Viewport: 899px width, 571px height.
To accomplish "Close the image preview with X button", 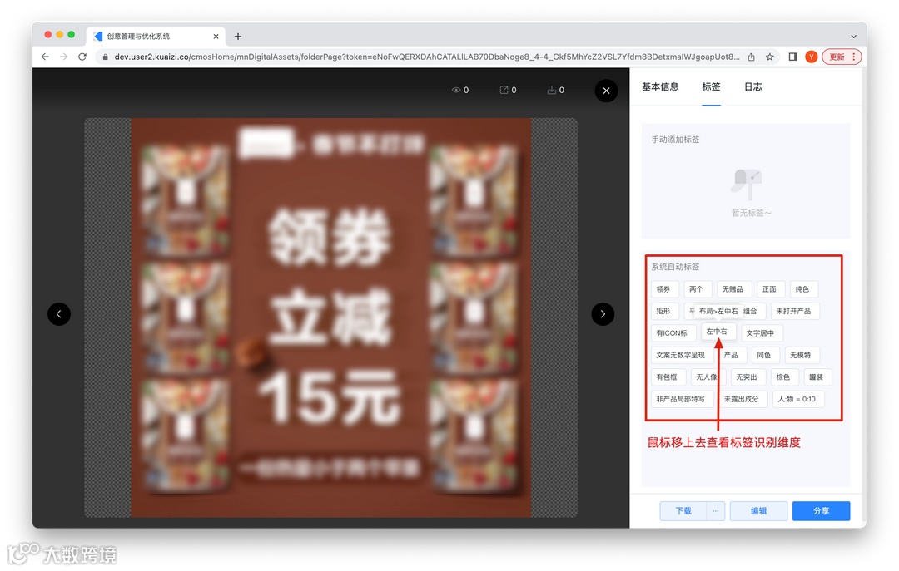I will click(606, 91).
